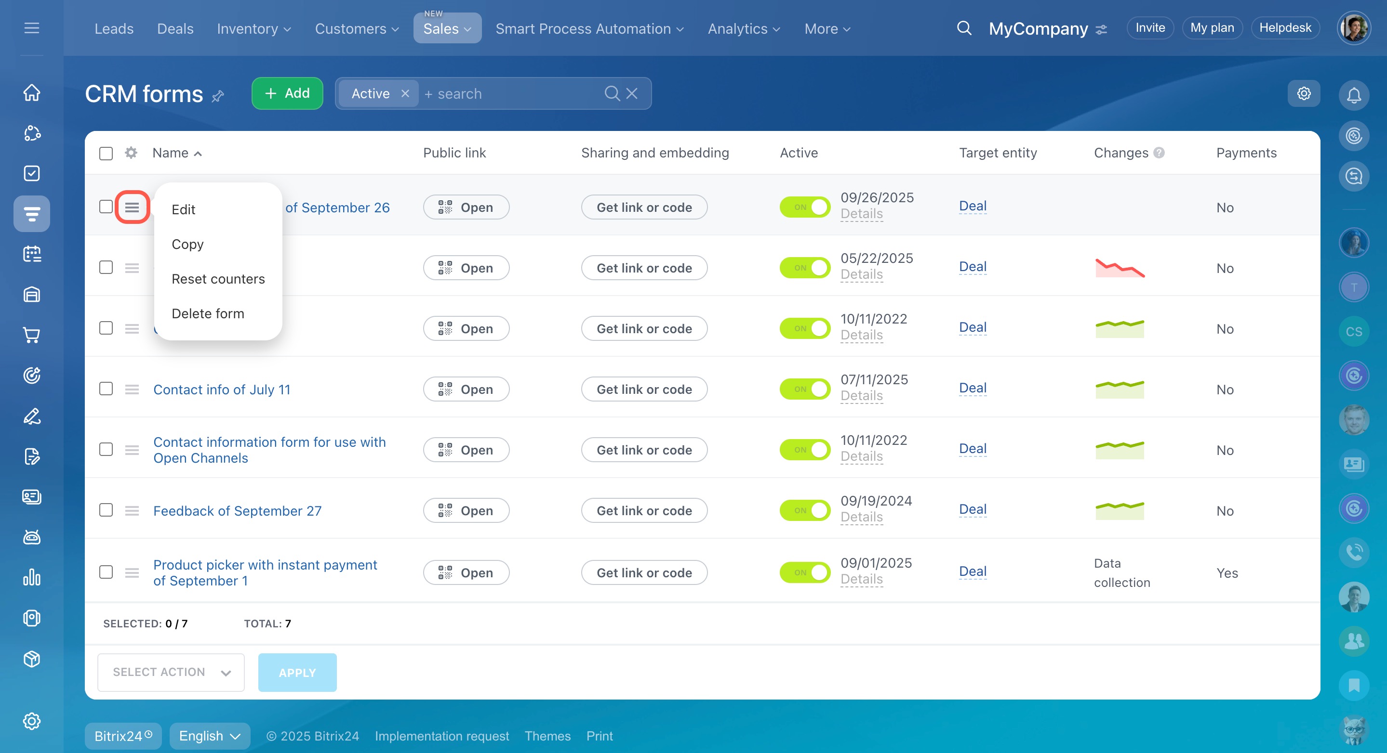Expand the Analytics menu
The height and width of the screenshot is (753, 1387).
point(744,28)
